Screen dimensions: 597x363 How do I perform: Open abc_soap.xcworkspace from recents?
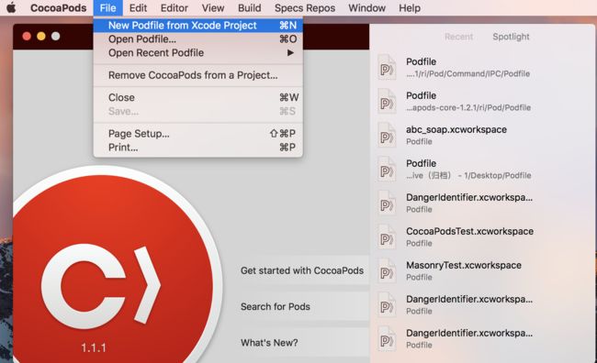pos(483,135)
